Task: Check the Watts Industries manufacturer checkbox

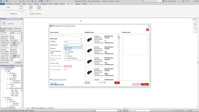Action: point(67,58)
